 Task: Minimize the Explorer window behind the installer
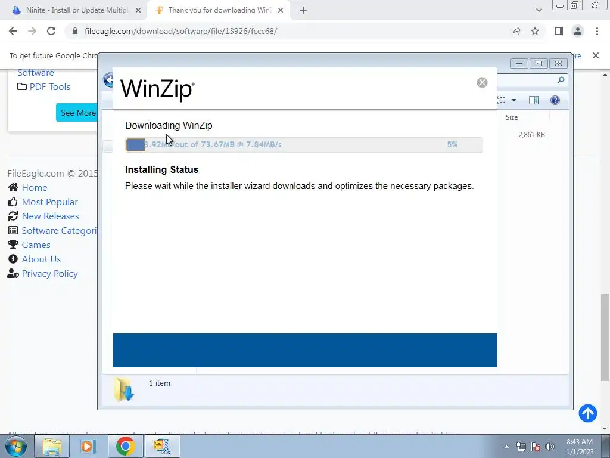tap(519, 63)
